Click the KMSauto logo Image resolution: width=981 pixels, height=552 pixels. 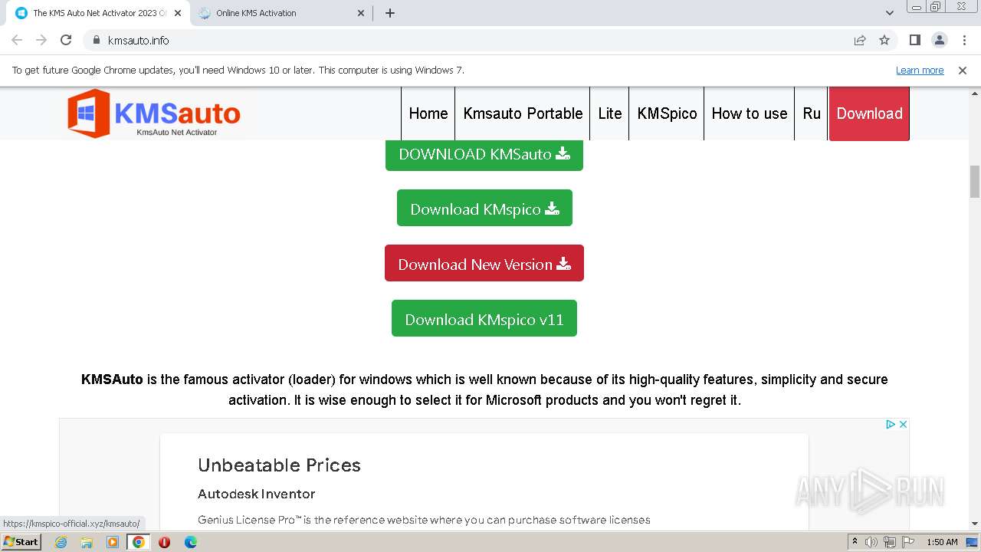coord(154,113)
